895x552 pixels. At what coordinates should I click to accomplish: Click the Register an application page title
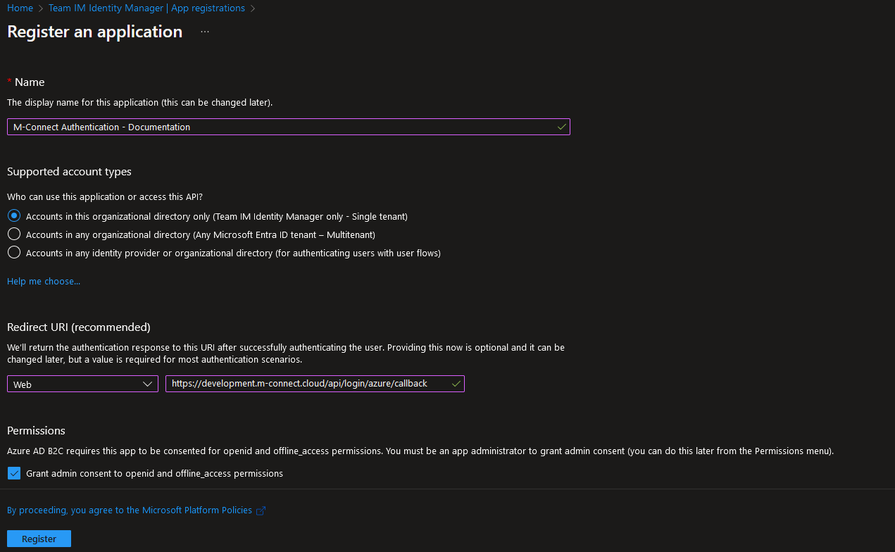point(94,32)
